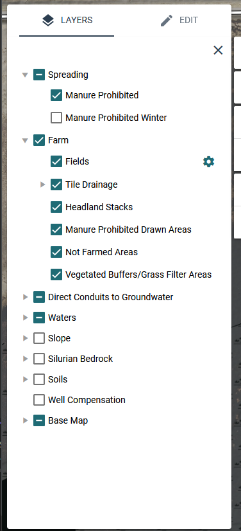The image size is (241, 531).
Task: Expand Direct Conduits to Groundwater group
Action: tap(25, 297)
